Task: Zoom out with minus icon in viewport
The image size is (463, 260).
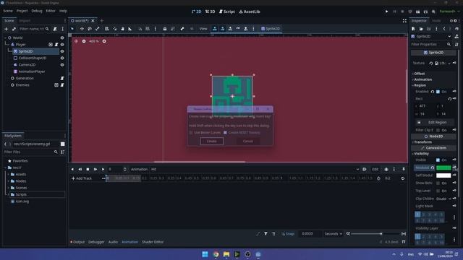Action: pyautogui.click(x=84, y=41)
